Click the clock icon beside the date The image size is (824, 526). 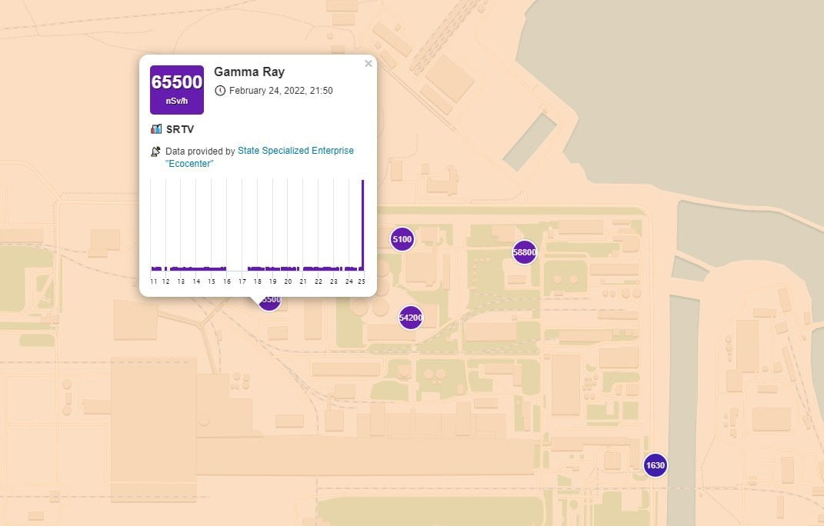click(220, 91)
